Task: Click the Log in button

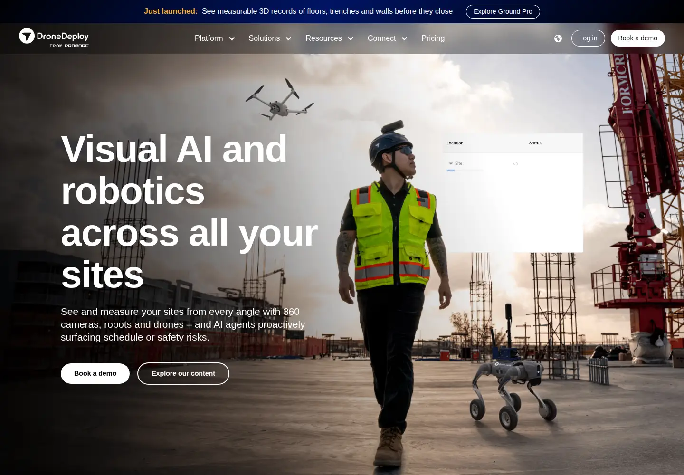Action: (588, 38)
